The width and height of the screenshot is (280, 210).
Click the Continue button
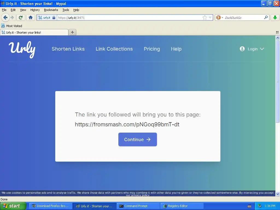(x=138, y=139)
